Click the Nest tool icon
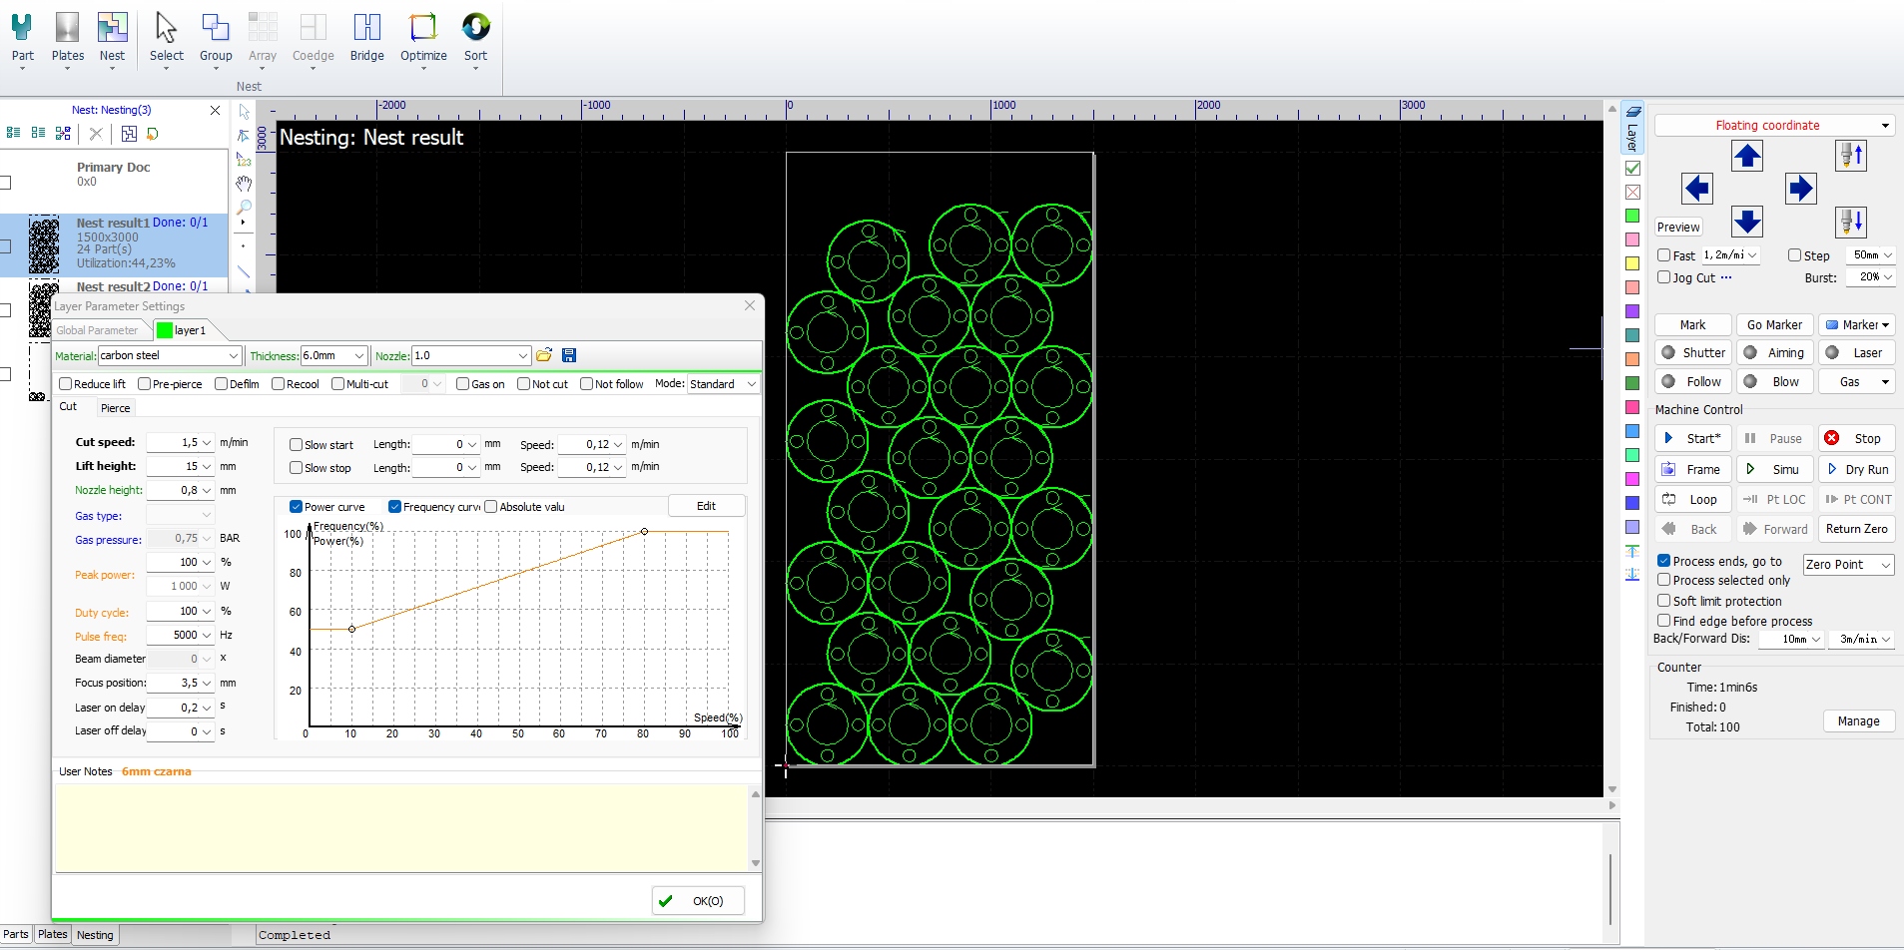The height and width of the screenshot is (950, 1904). (x=112, y=28)
